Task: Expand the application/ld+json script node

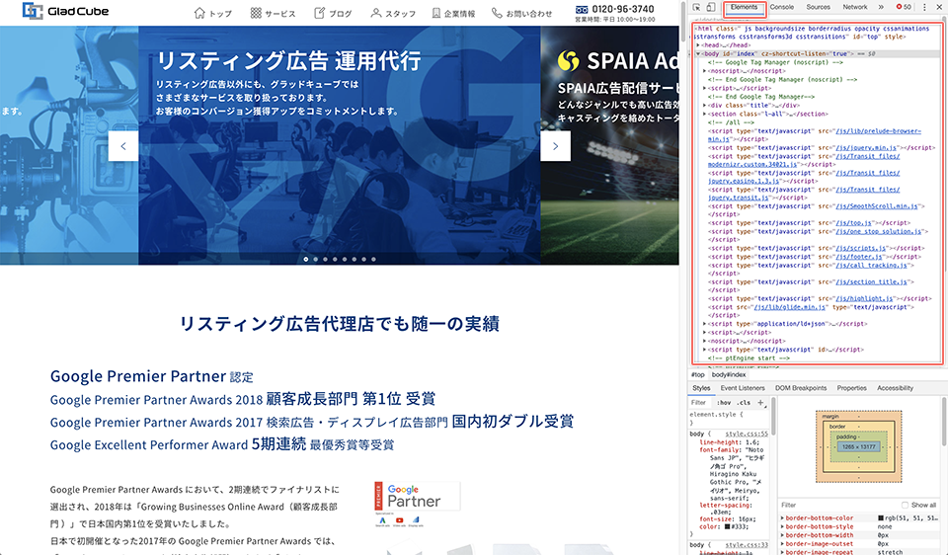Action: coord(705,324)
